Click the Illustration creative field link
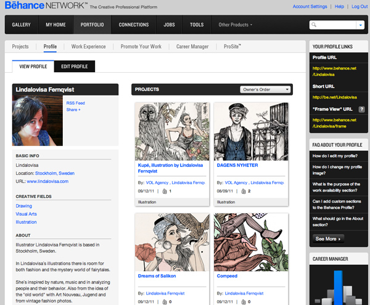The image size is (370, 305). pos(26,222)
